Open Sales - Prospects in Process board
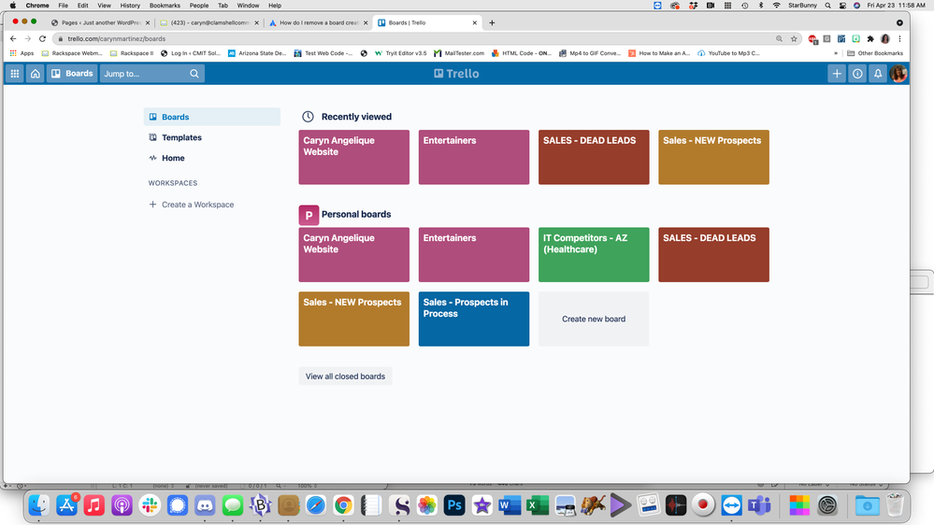934x525 pixels. 474,319
